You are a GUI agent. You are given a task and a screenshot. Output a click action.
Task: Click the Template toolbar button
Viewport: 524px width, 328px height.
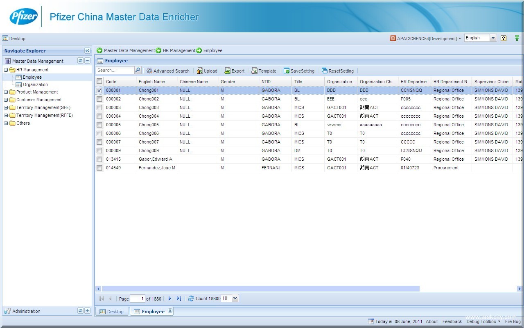click(264, 71)
